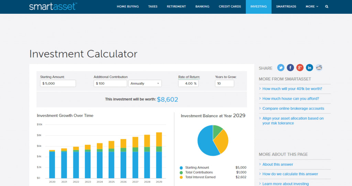
Task: Share on LinkedIn
Action: coord(309,68)
